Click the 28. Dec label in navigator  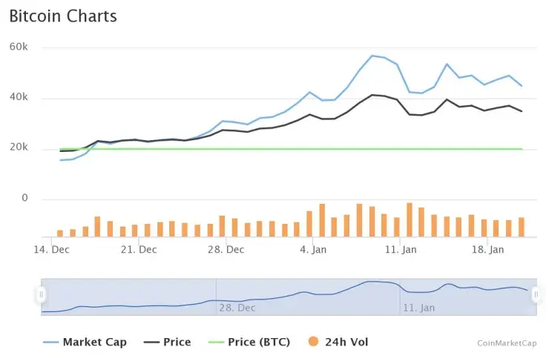click(236, 307)
